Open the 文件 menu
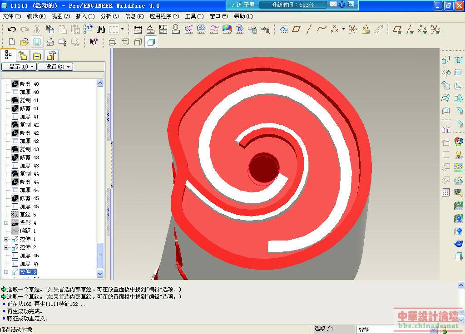The height and width of the screenshot is (334, 465). 12,16
